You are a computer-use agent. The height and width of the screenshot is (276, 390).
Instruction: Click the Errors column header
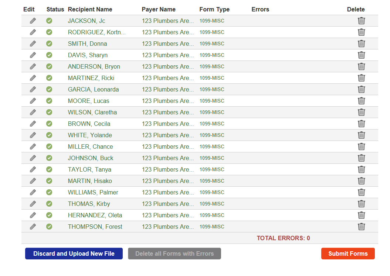point(260,10)
